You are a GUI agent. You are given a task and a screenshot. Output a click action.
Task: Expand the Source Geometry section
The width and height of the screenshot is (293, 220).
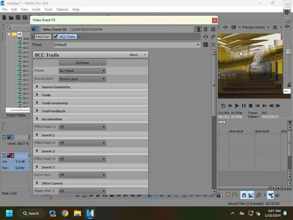click(x=37, y=87)
